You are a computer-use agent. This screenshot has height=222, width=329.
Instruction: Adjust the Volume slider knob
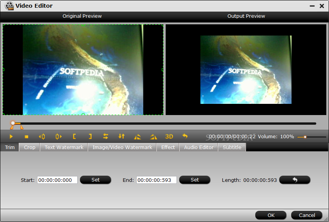click(305, 137)
